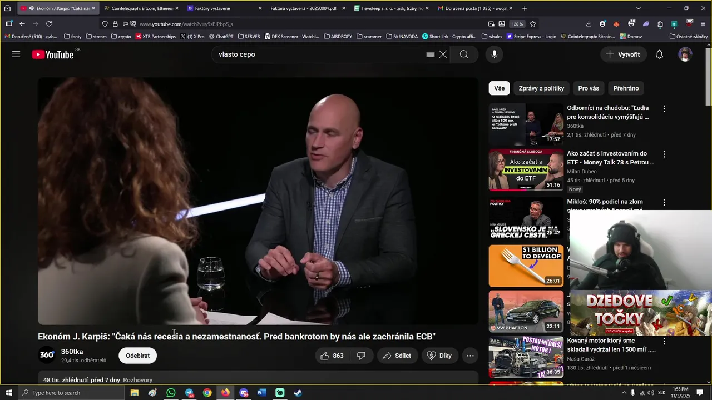712x400 pixels.
Task: Open VW Phaeton video thumbnail
Action: (526, 311)
